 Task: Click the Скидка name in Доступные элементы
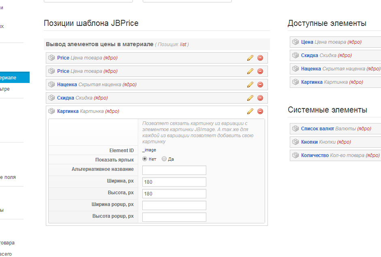point(310,55)
